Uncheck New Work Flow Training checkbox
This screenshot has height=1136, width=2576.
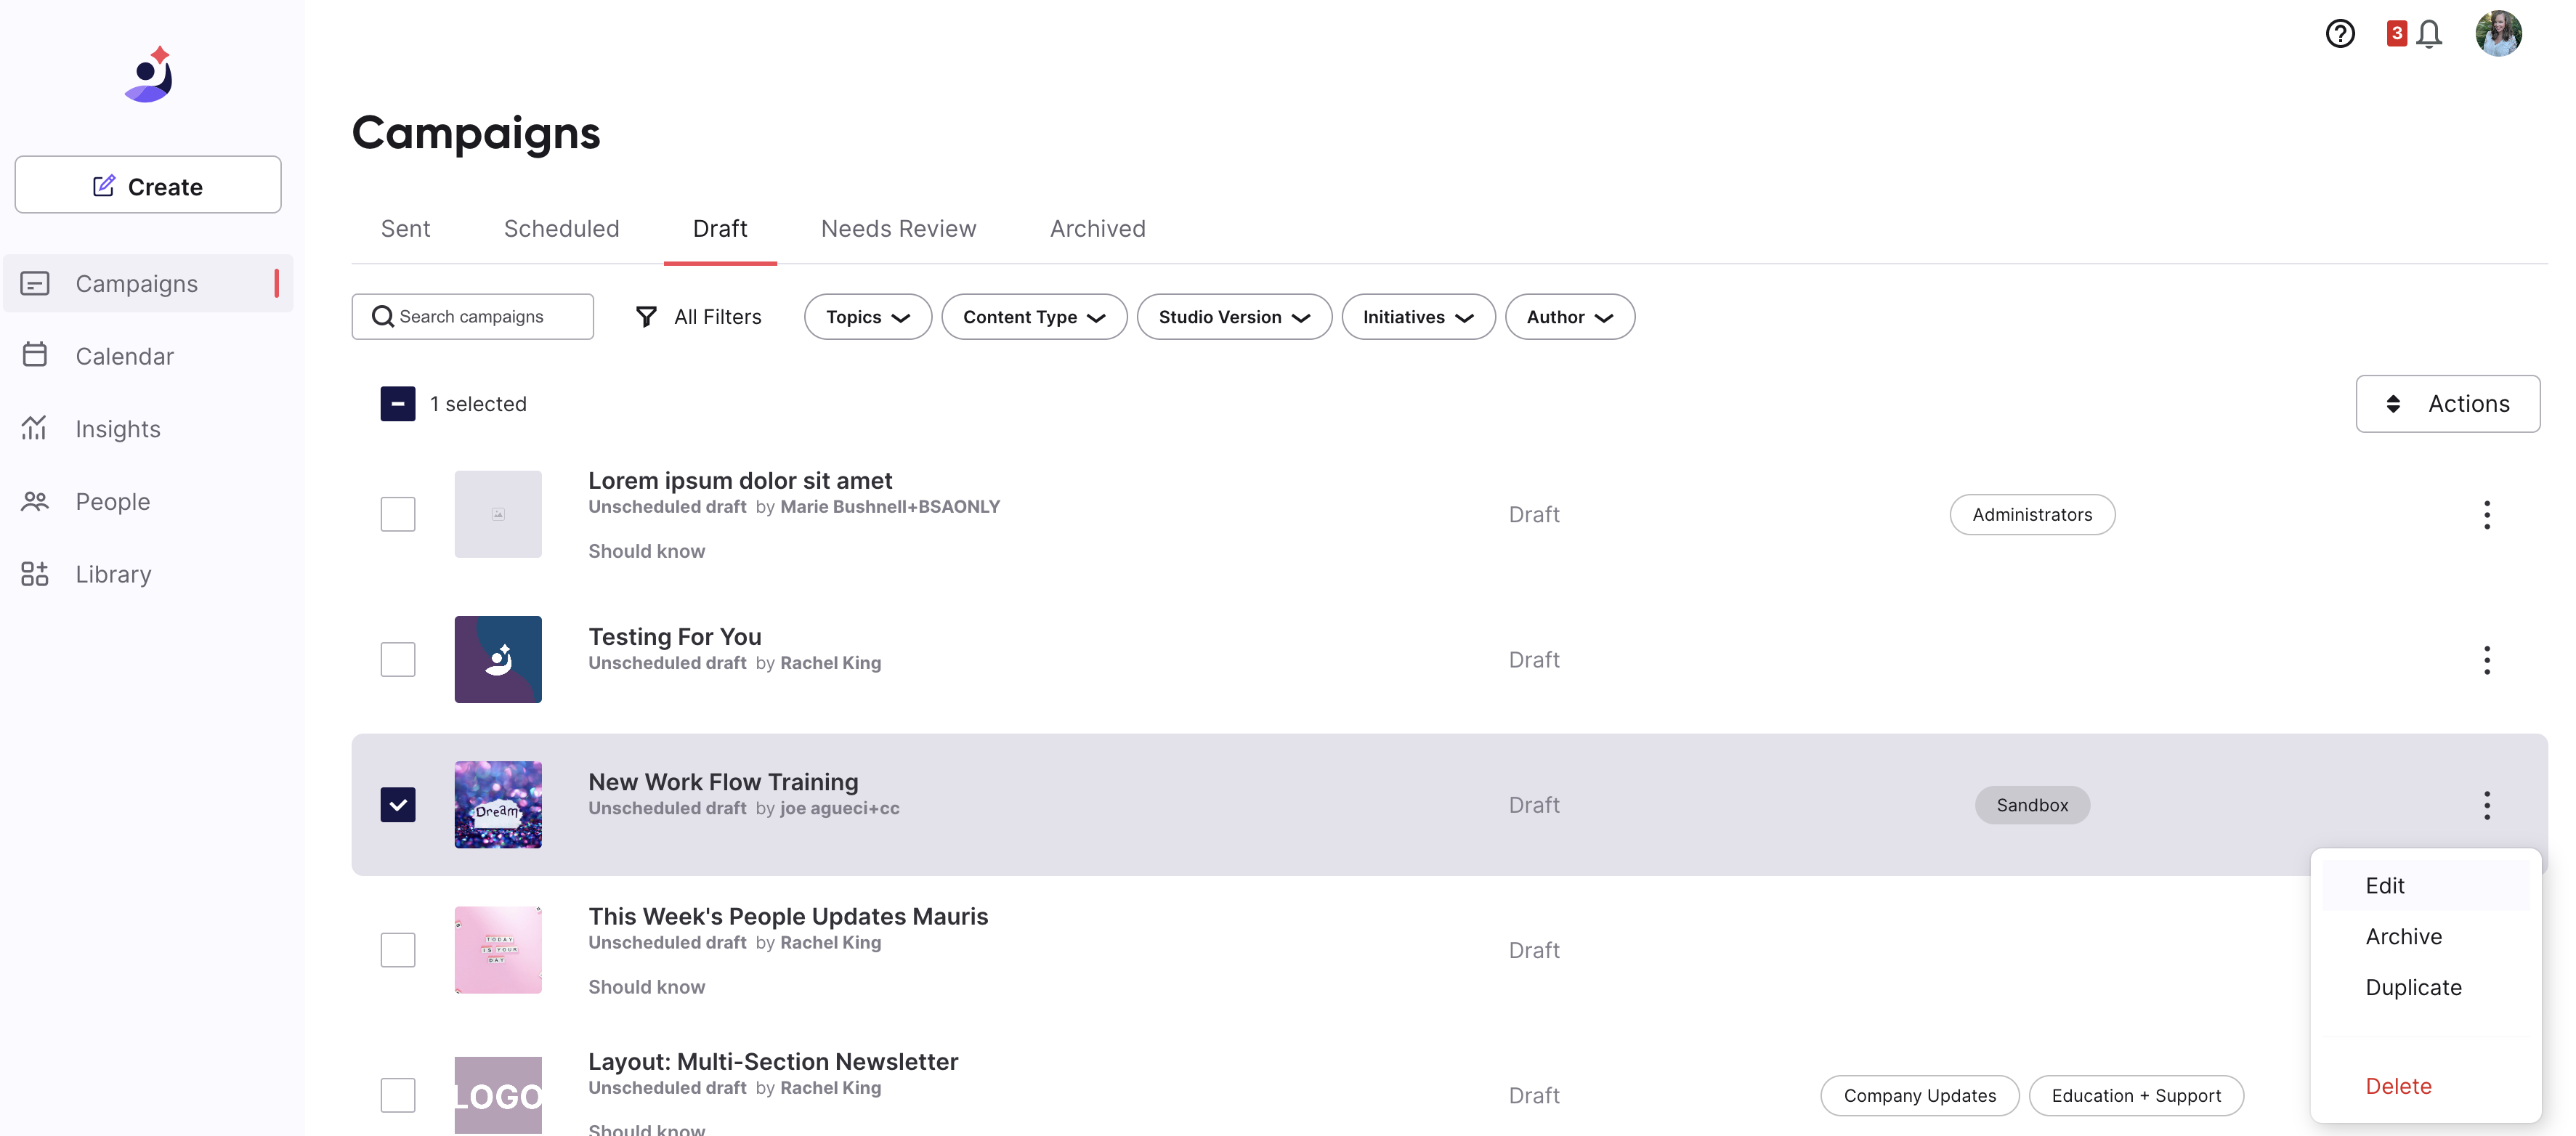(397, 805)
